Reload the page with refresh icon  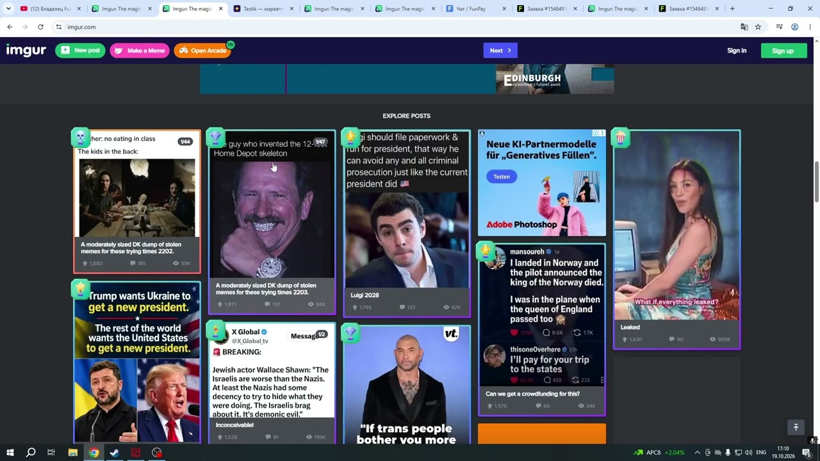coord(40,27)
